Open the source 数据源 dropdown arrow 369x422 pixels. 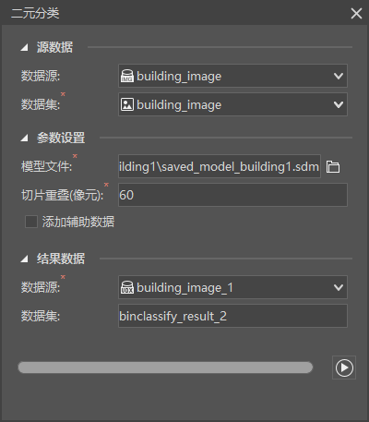339,76
